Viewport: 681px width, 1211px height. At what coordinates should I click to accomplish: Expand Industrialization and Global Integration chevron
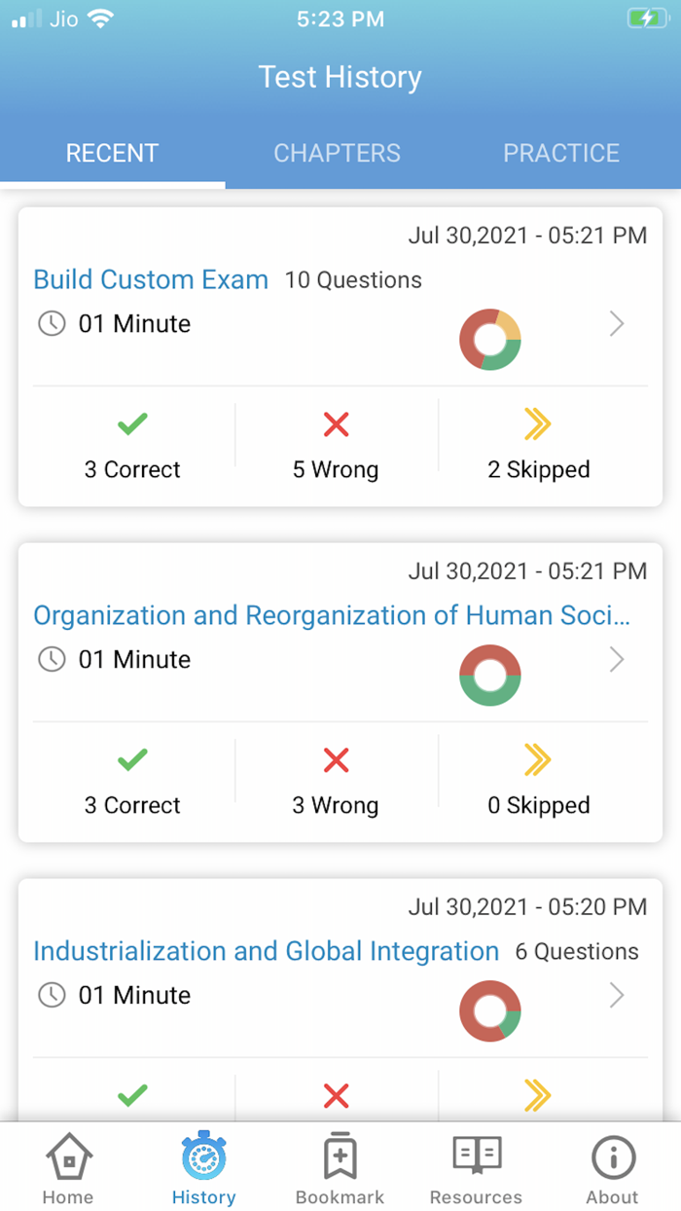[616, 996]
